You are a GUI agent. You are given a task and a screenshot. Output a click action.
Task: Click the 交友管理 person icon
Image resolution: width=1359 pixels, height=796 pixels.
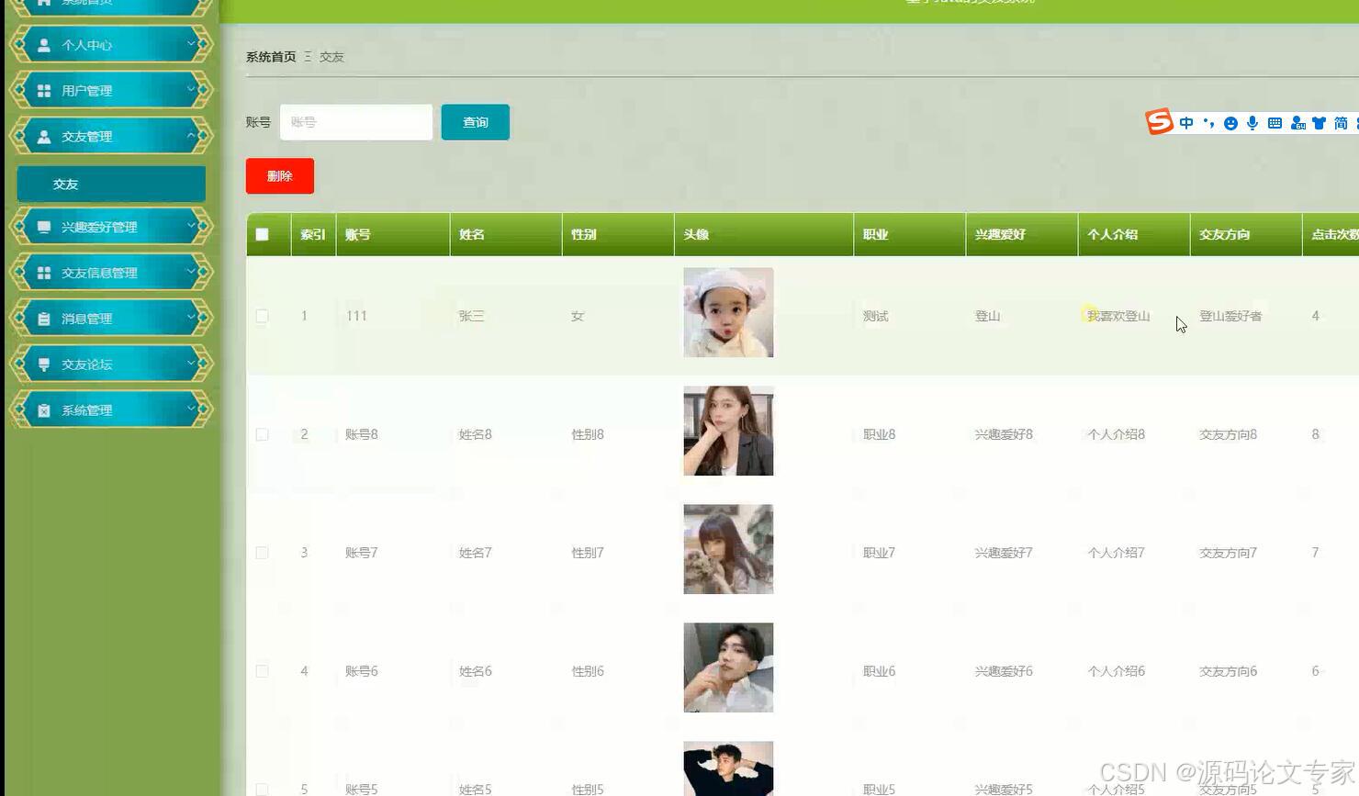coord(44,137)
